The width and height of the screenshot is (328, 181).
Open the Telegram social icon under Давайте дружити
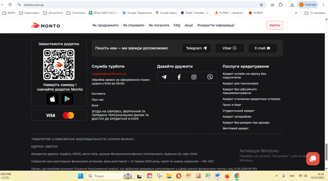[164, 77]
